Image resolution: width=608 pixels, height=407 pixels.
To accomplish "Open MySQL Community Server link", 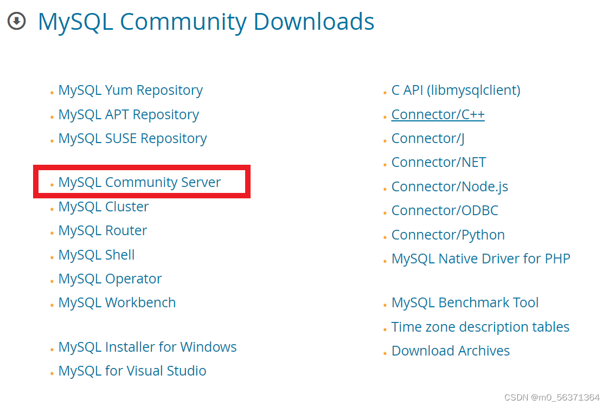I will click(x=139, y=182).
